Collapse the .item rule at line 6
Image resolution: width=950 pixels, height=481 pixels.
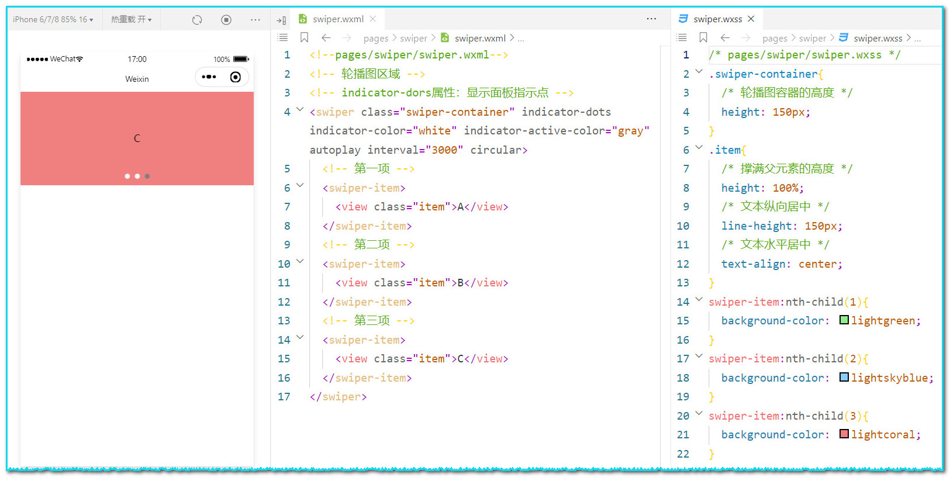[x=699, y=147]
